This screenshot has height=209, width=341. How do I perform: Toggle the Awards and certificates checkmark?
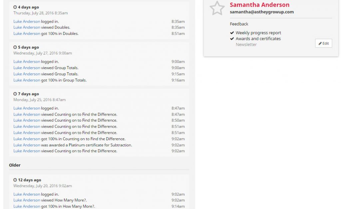click(232, 39)
